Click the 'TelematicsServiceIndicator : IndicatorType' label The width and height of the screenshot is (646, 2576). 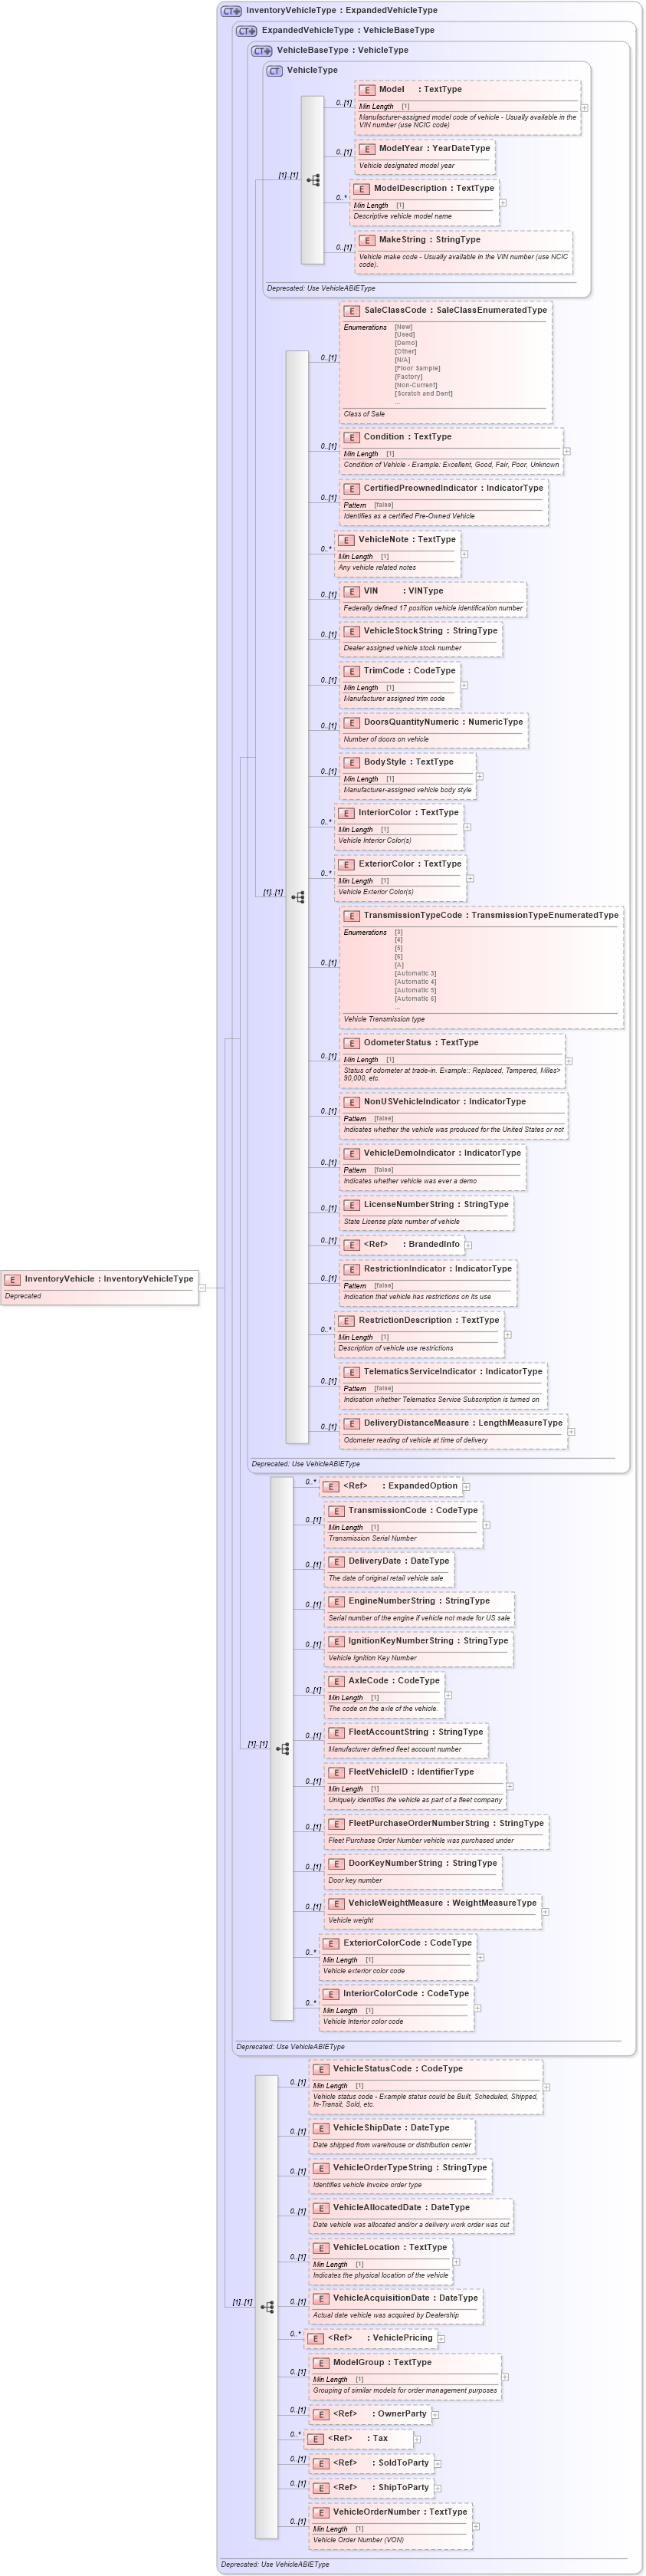coord(453,1372)
